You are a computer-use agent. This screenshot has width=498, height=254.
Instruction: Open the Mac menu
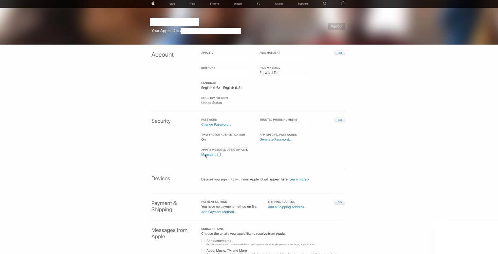click(172, 4)
